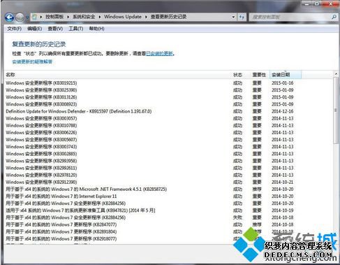
Task: Select update KB2918077 row
Action: (168, 238)
